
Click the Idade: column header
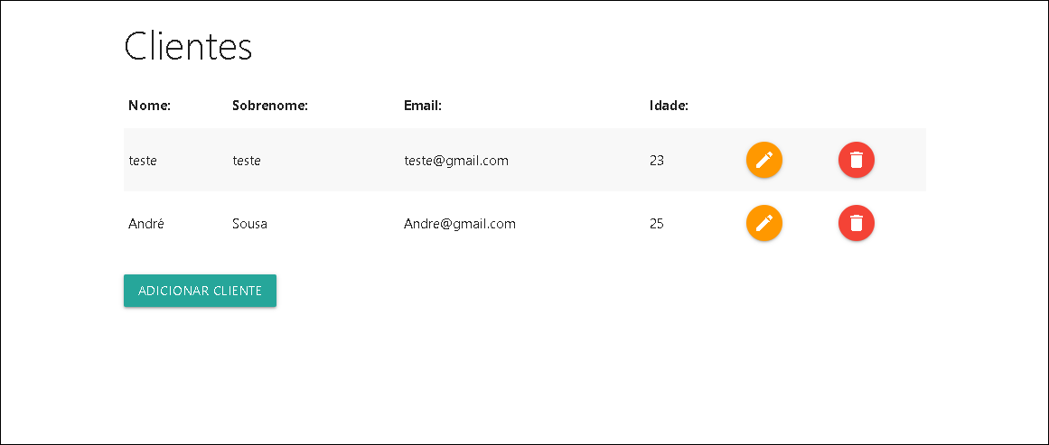(x=669, y=106)
